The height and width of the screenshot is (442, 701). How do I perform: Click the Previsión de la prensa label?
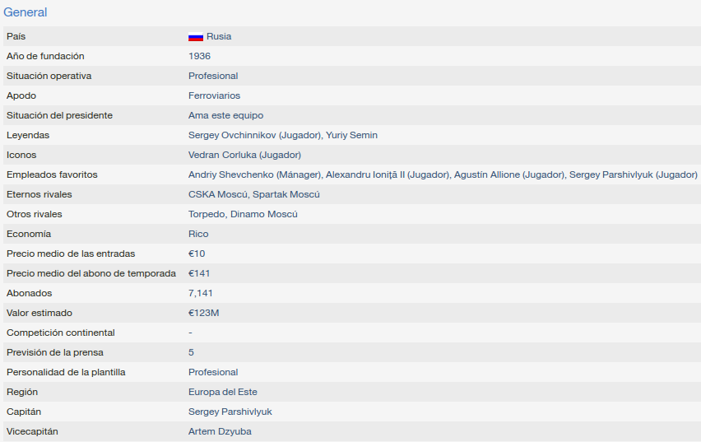click(x=55, y=352)
